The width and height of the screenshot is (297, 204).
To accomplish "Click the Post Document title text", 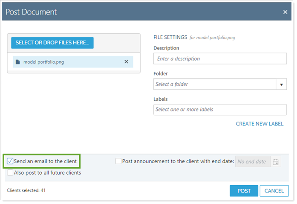I will click(x=31, y=12).
